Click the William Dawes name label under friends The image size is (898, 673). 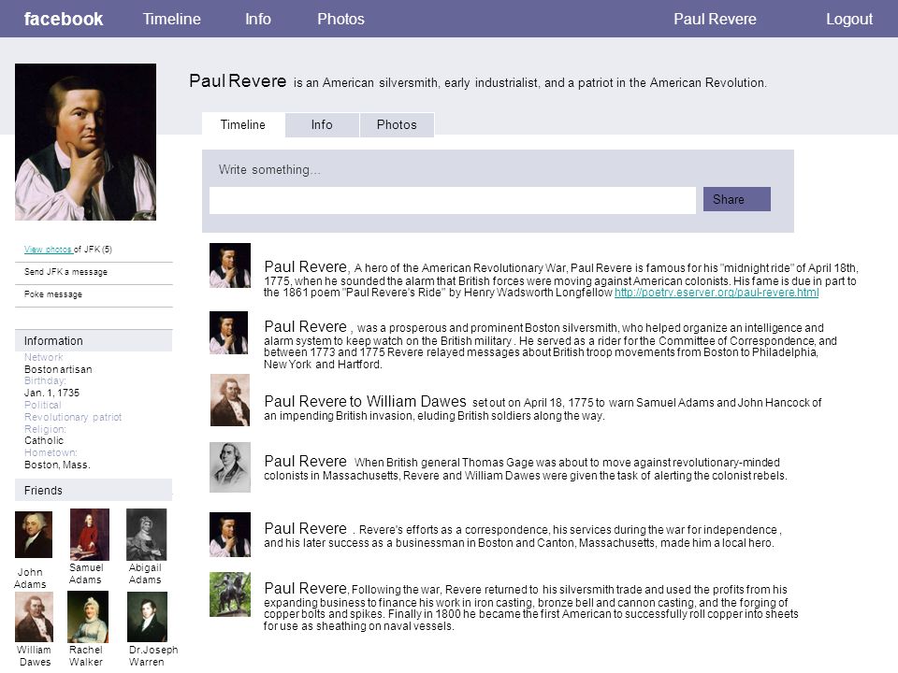click(34, 656)
